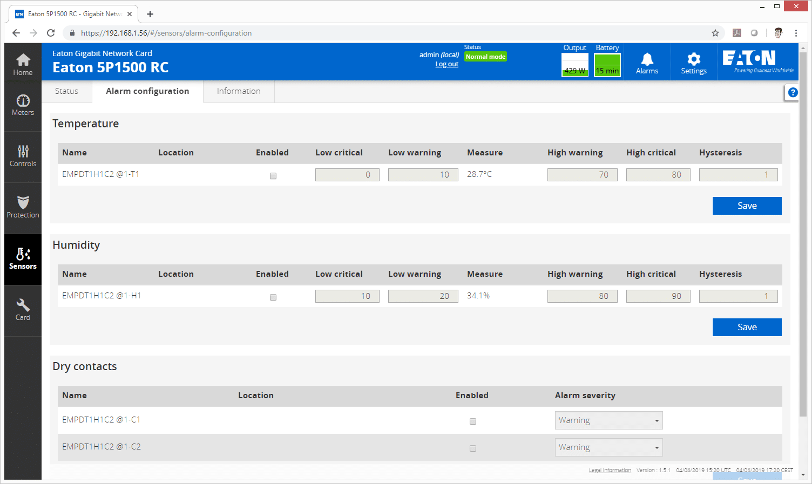Click the browser address bar URL

[x=166, y=33]
